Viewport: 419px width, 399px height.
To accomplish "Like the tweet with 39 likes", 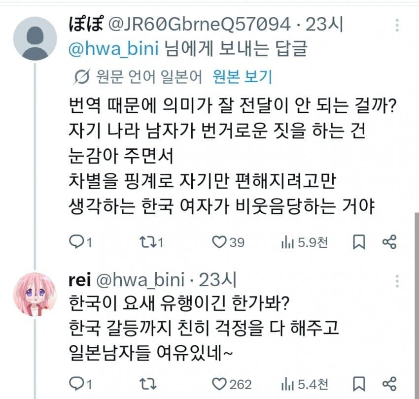I will pyautogui.click(x=228, y=242).
